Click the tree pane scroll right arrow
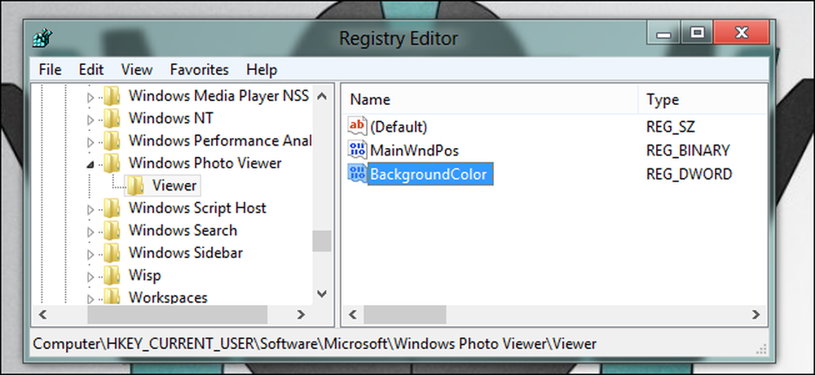 tap(301, 314)
